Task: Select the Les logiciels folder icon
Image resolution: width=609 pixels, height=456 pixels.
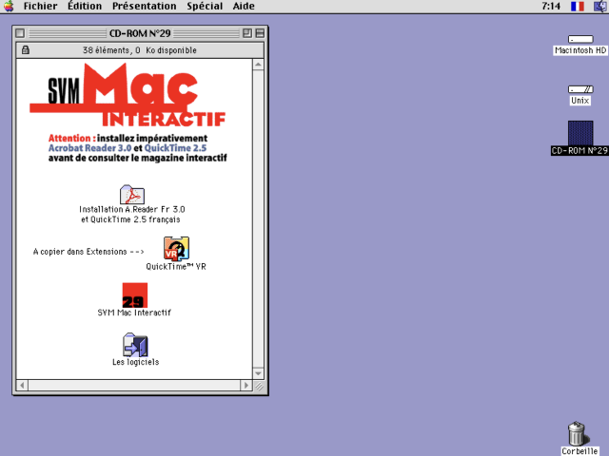Action: [x=135, y=345]
